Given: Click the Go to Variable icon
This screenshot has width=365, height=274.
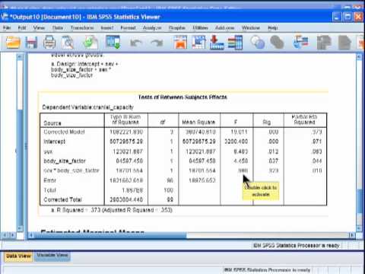Looking at the screenshot, I should coord(217,42).
